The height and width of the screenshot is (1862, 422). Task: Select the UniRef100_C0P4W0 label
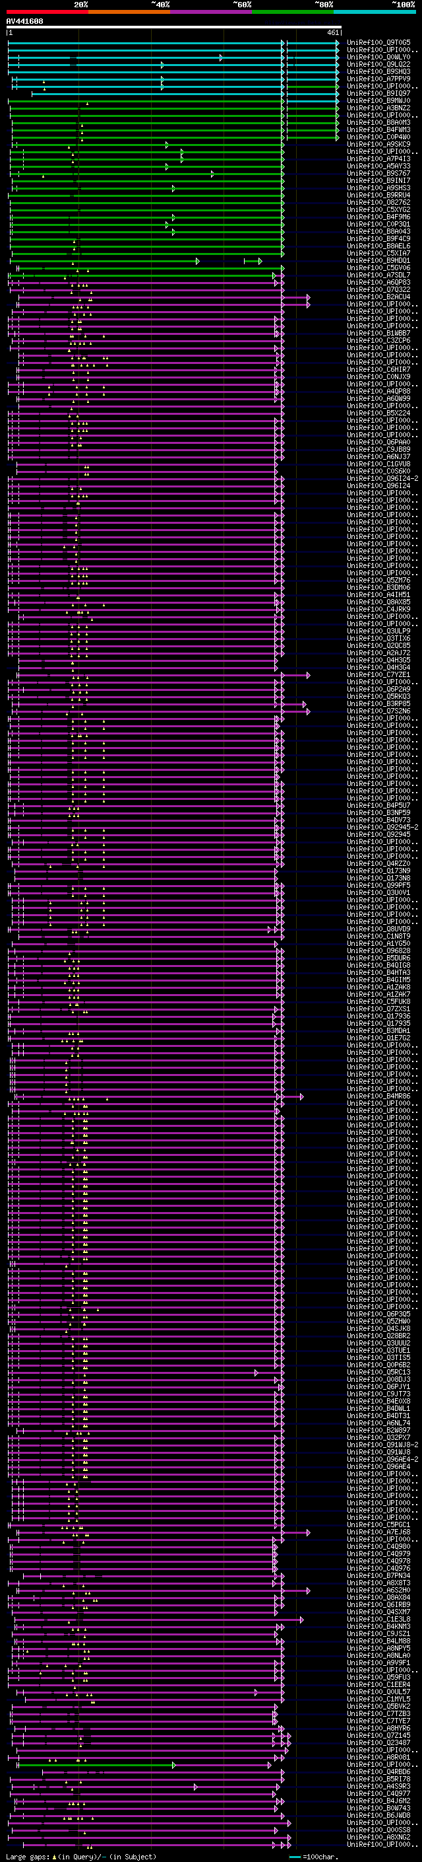pos(378,137)
